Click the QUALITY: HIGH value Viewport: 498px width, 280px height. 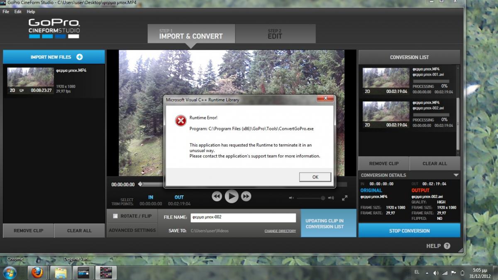coord(442,202)
